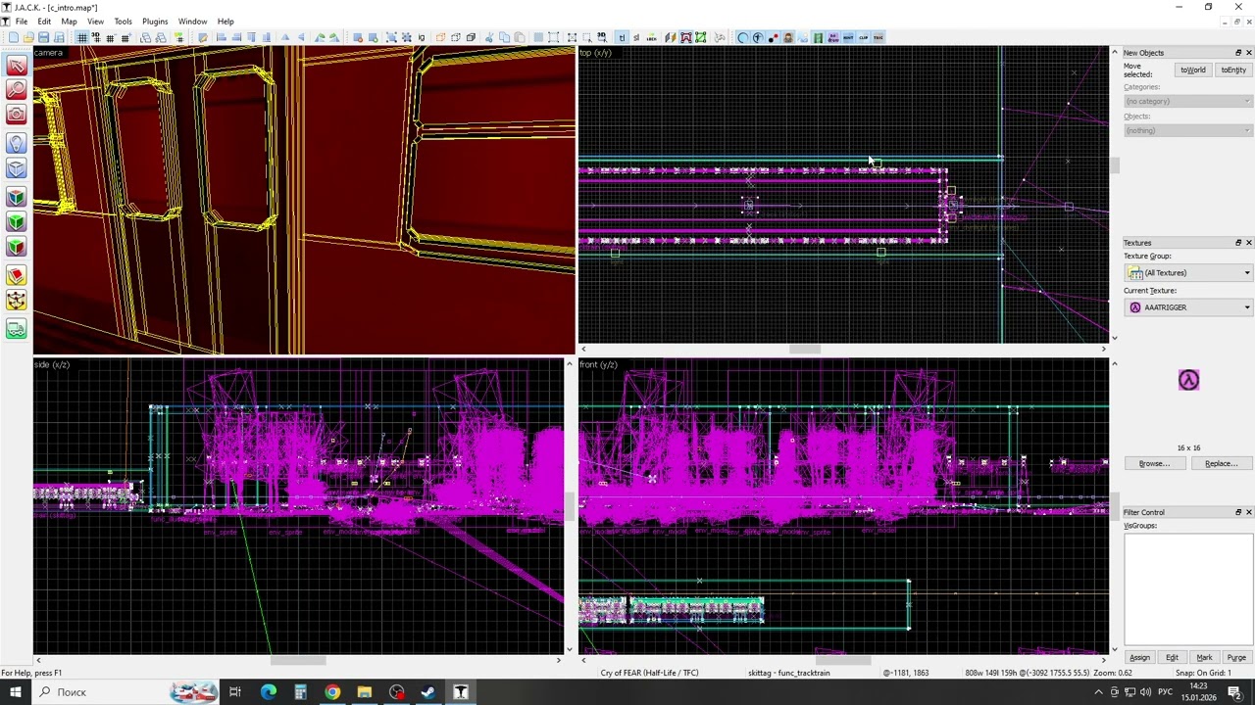This screenshot has height=705, width=1255.
Task: Click the Purge visgroup button
Action: [1236, 657]
